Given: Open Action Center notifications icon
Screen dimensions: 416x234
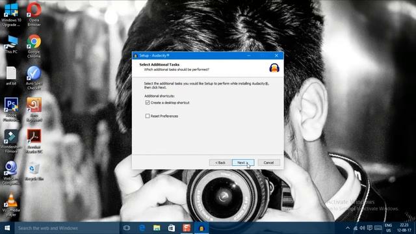Looking at the screenshot, I should click(370, 228).
